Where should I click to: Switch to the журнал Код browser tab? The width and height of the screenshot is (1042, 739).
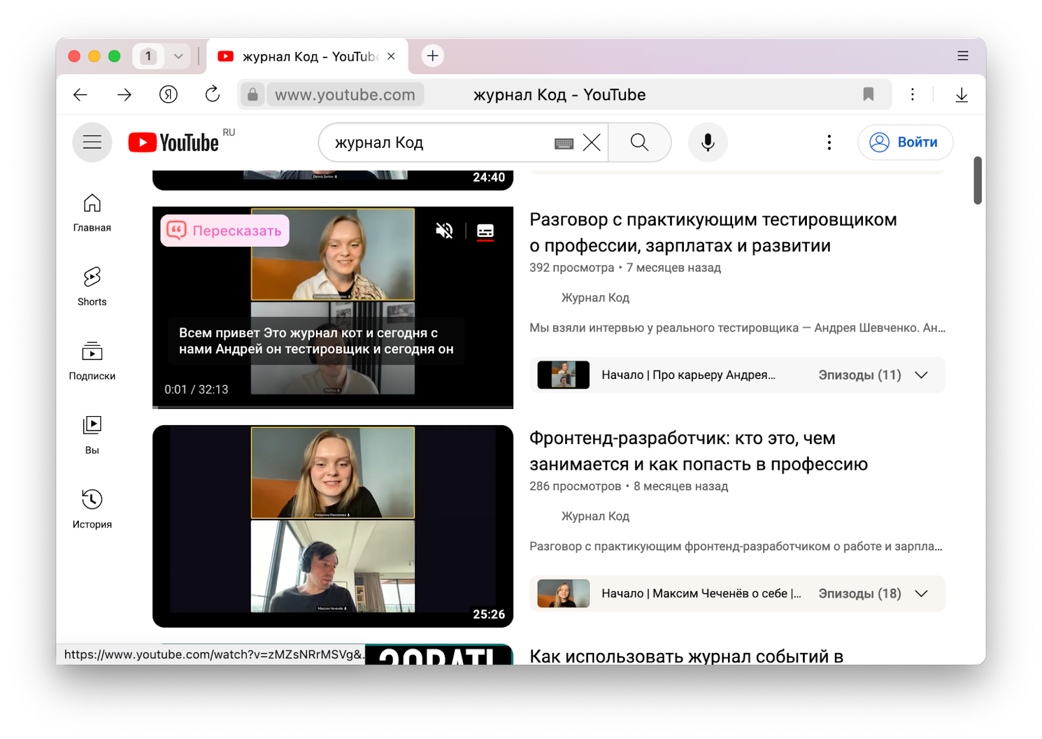pyautogui.click(x=300, y=57)
